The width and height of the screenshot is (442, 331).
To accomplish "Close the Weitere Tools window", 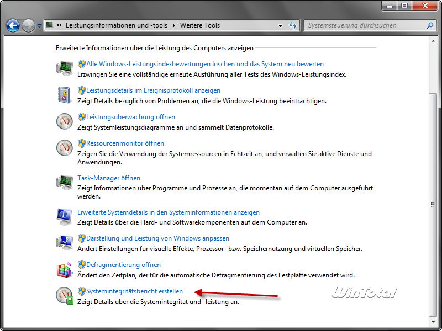I will 425,6.
